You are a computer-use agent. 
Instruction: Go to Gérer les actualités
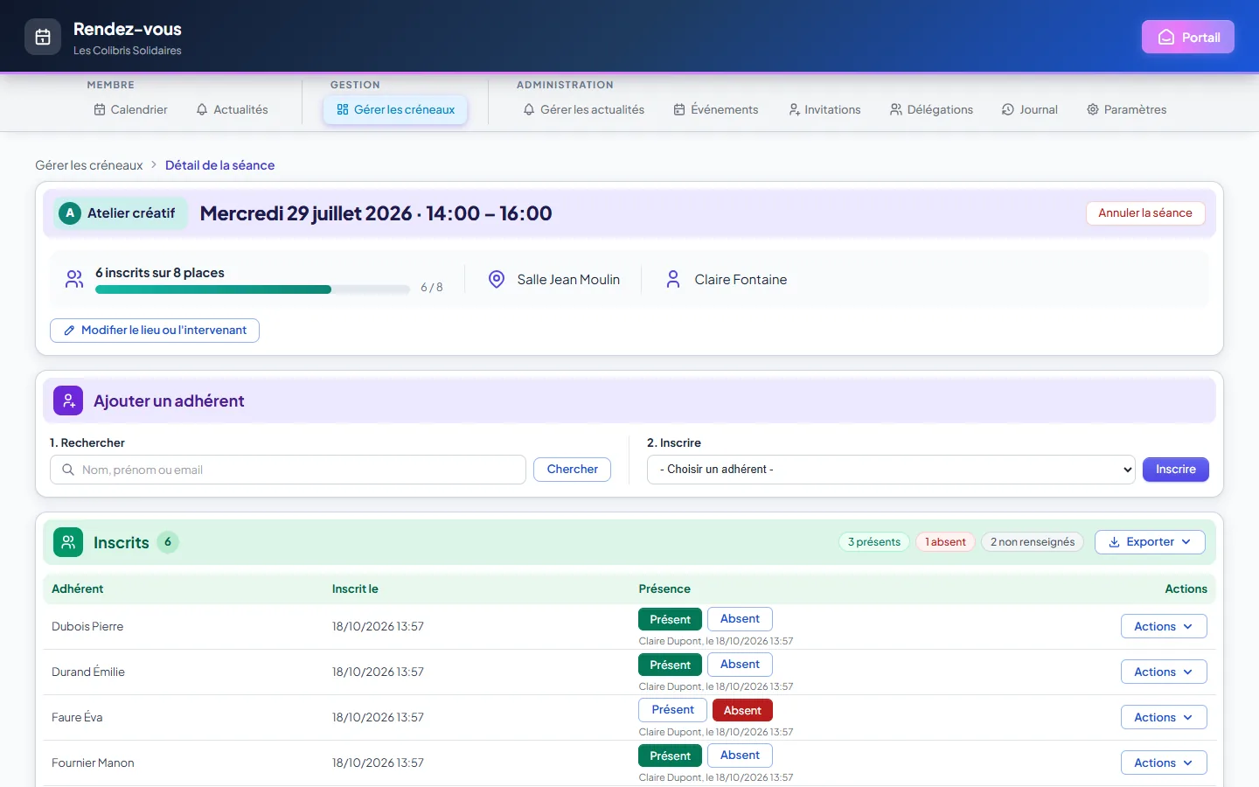pos(584,109)
